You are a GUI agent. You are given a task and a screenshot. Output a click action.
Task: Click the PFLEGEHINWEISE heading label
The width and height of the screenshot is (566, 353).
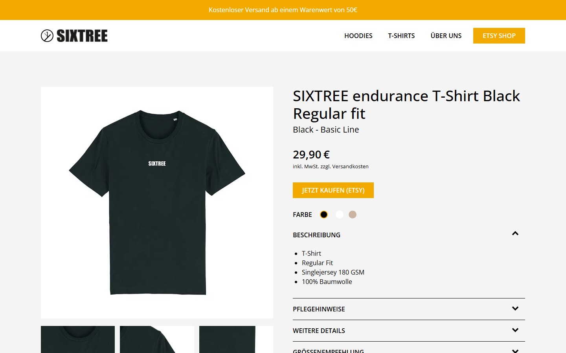tap(319, 309)
